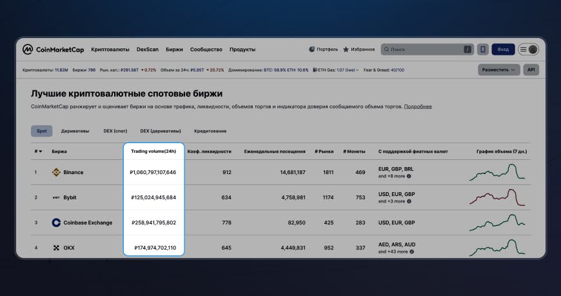Sort by Еженедельные посещения column header
This screenshot has width=561, height=296.
275,152
